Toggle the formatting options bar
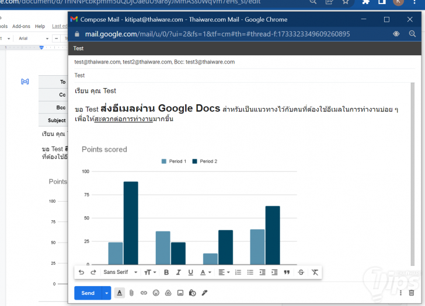This screenshot has height=306, width=425. tap(119, 293)
